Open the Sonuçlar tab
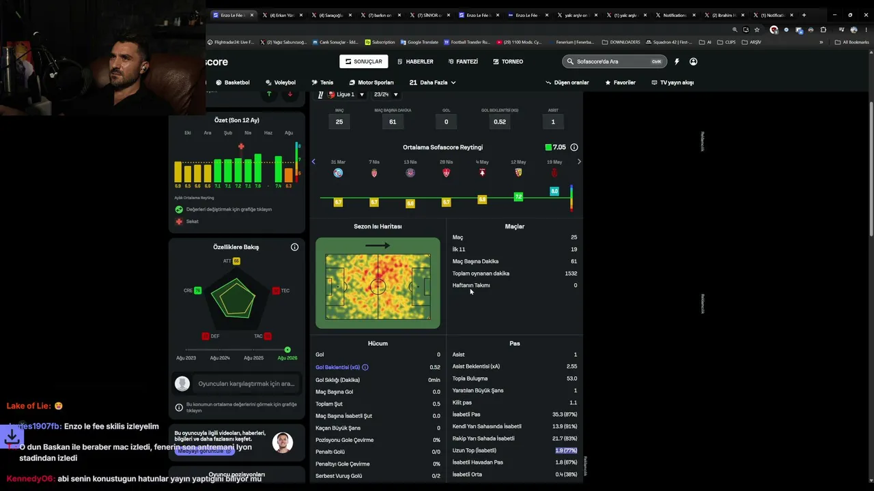Screen dimensions: 874x491 tap(363, 61)
